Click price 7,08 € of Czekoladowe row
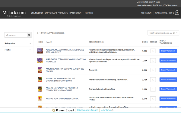The image size is (181, 113). [144, 51]
